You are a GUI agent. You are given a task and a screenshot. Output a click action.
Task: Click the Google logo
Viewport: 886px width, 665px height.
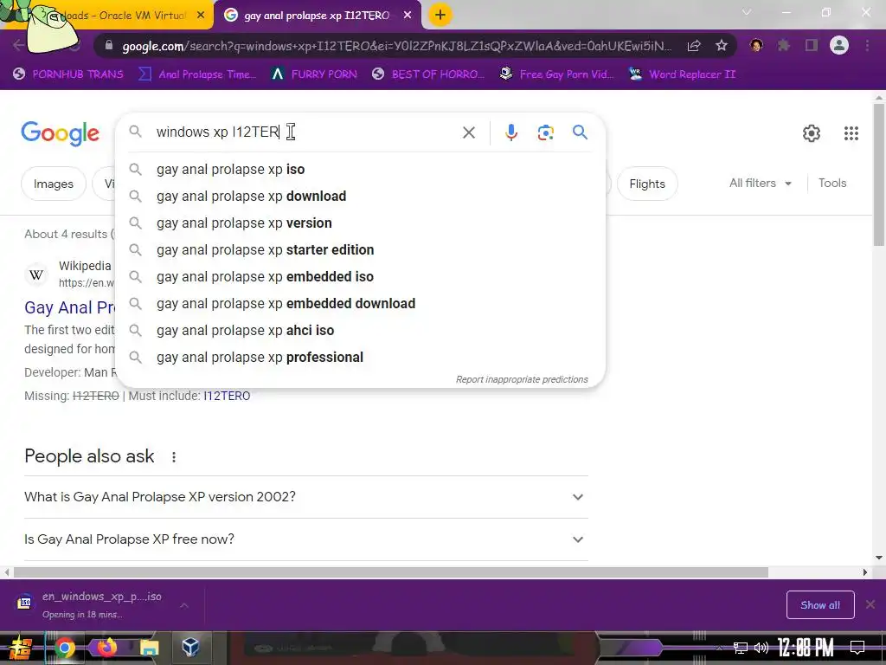(61, 133)
